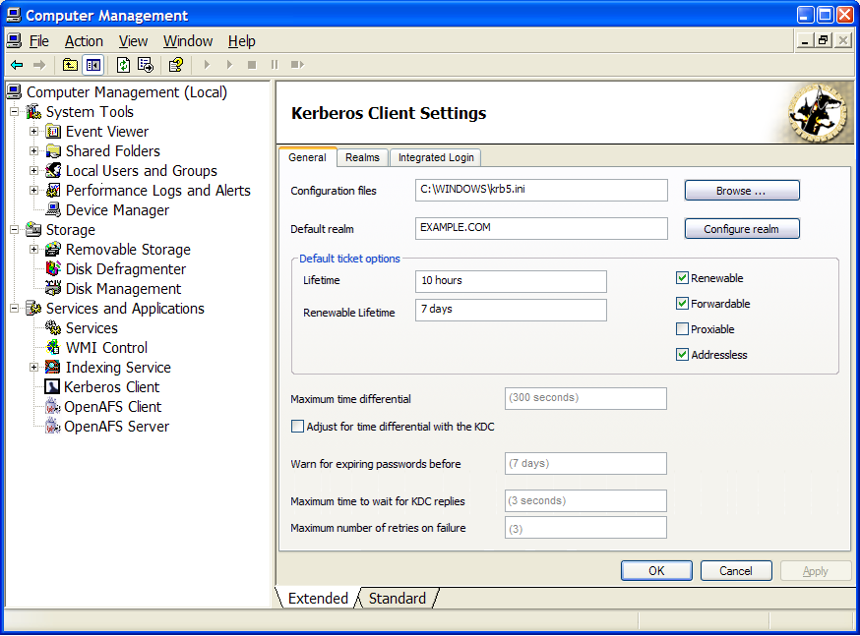Select the General tab
Screen dimensions: 860x636
[x=307, y=157]
